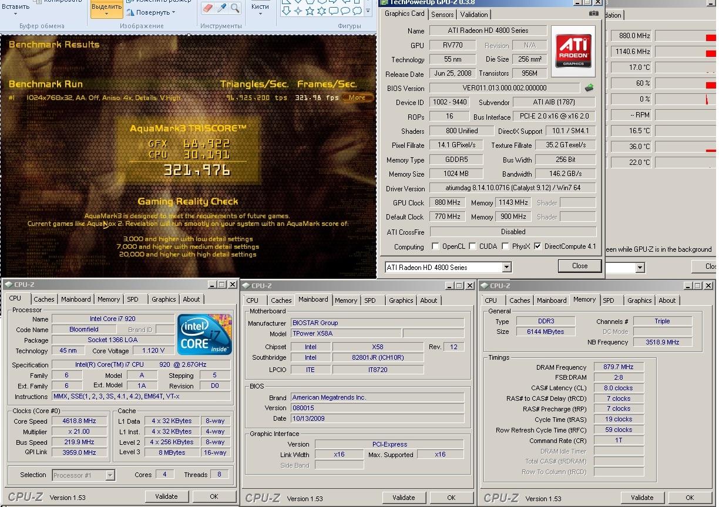The height and width of the screenshot is (507, 719).
Task: Click OK in the right CPU-Z window
Action: coord(690,498)
